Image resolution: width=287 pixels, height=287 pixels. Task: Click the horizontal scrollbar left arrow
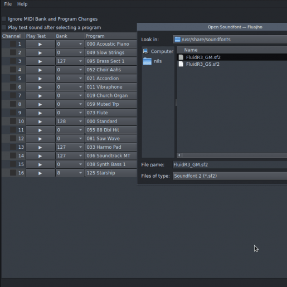[x=179, y=155]
